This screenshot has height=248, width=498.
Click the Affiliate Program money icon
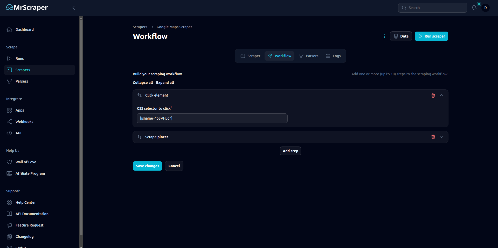(9, 173)
